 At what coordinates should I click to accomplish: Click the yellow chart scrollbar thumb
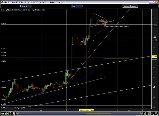99,113
